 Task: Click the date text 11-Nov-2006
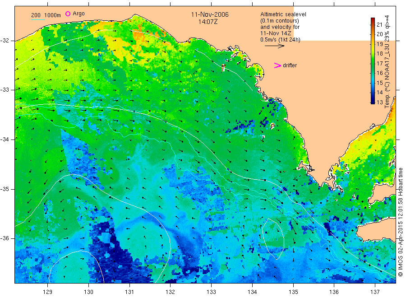[210, 14]
